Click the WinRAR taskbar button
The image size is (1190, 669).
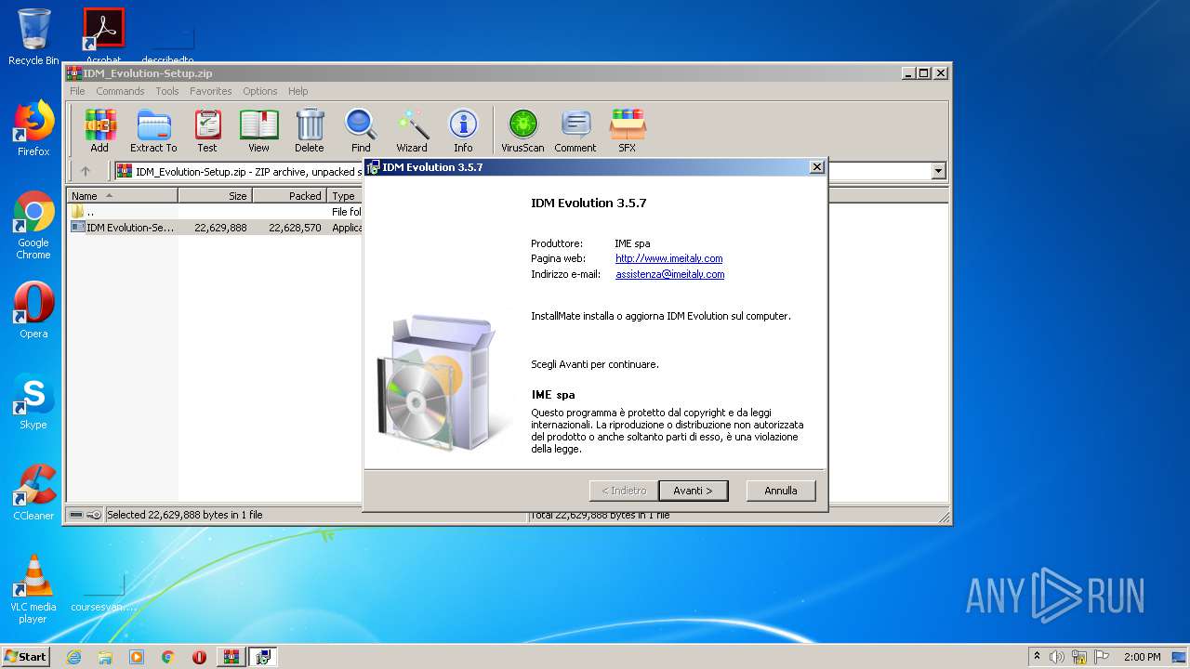coord(231,657)
